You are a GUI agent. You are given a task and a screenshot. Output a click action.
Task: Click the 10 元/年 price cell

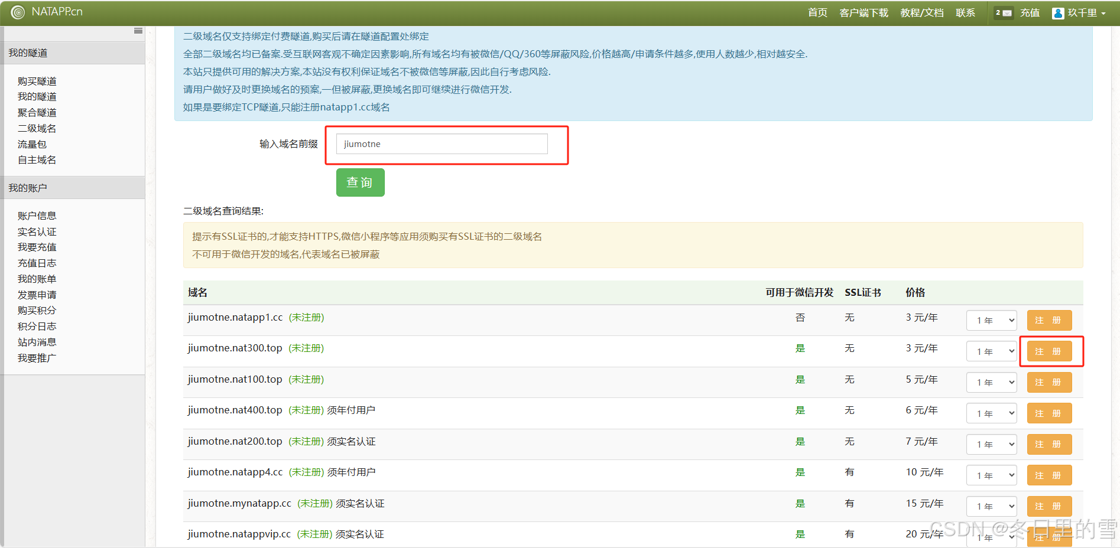click(x=924, y=472)
